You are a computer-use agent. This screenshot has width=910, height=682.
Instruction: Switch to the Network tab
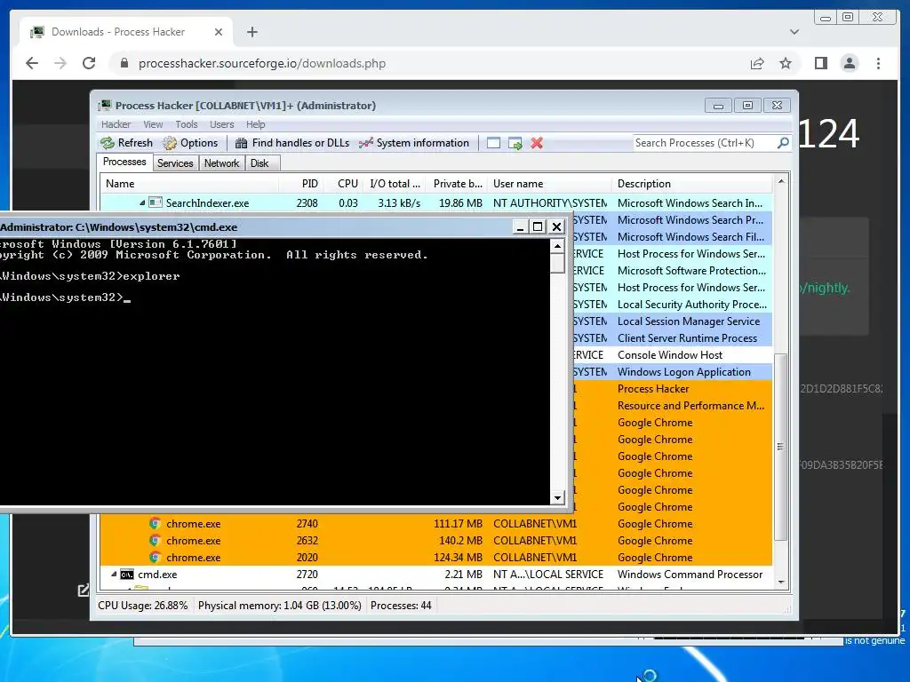[221, 163]
